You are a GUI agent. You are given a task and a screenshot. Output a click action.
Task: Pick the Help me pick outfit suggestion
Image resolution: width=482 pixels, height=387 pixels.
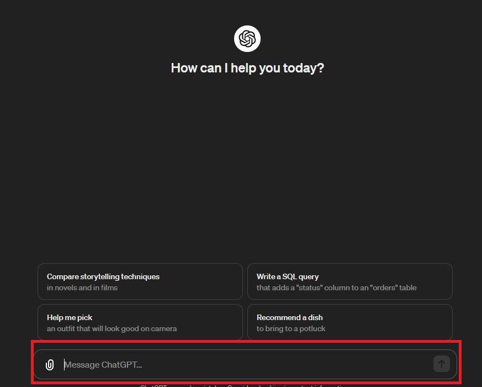[140, 322]
